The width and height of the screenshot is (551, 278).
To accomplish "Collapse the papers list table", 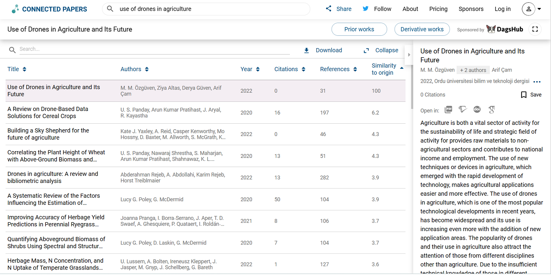I will 381,51.
